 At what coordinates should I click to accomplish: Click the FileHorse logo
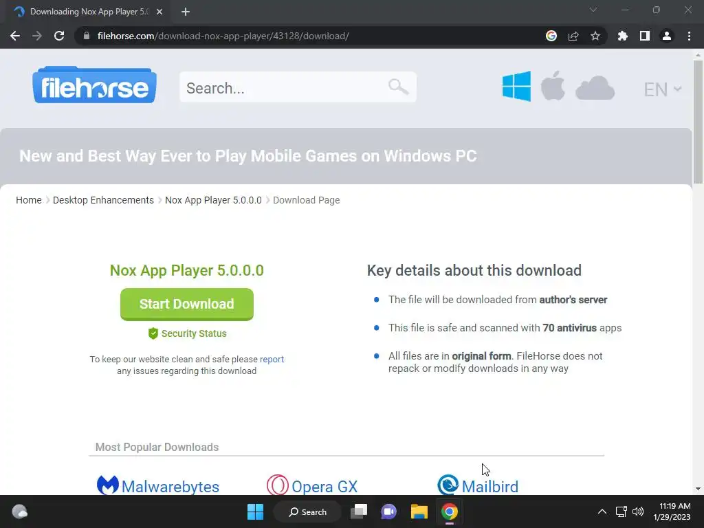94,85
